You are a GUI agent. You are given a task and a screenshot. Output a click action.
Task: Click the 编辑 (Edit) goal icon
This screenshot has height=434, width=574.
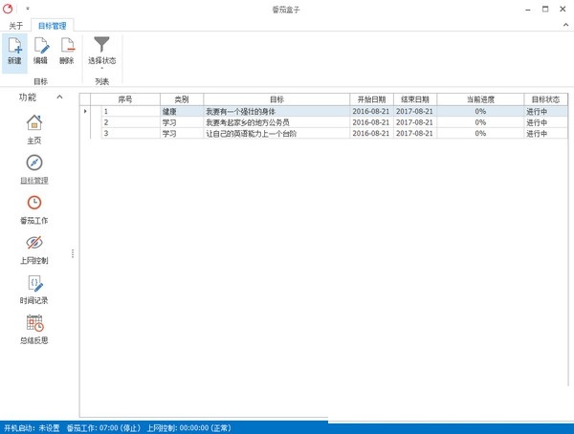coord(41,45)
